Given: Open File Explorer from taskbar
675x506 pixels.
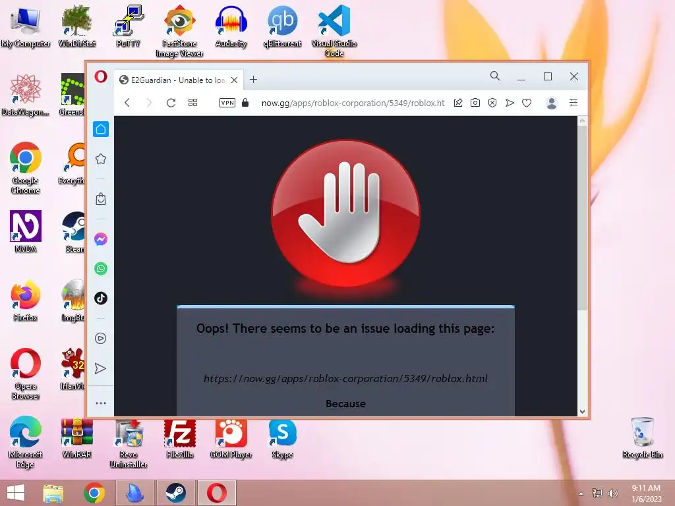Looking at the screenshot, I should 53,493.
